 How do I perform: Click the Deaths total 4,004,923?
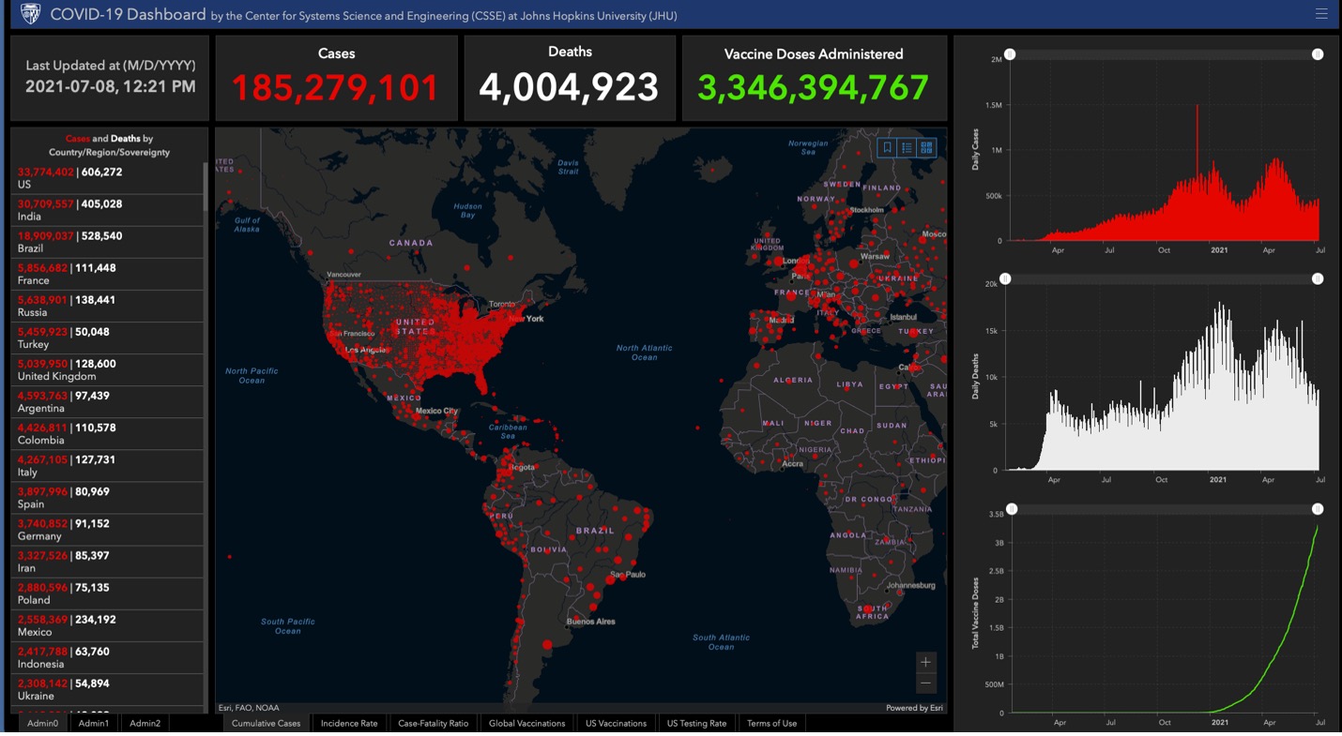tap(569, 87)
